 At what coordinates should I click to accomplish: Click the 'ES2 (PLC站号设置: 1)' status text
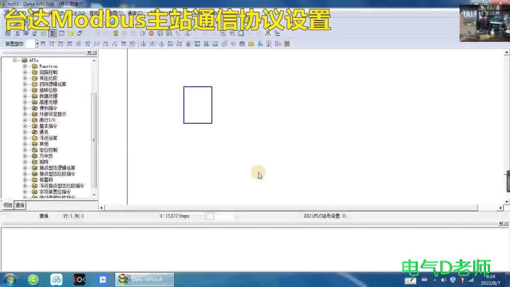(325, 216)
